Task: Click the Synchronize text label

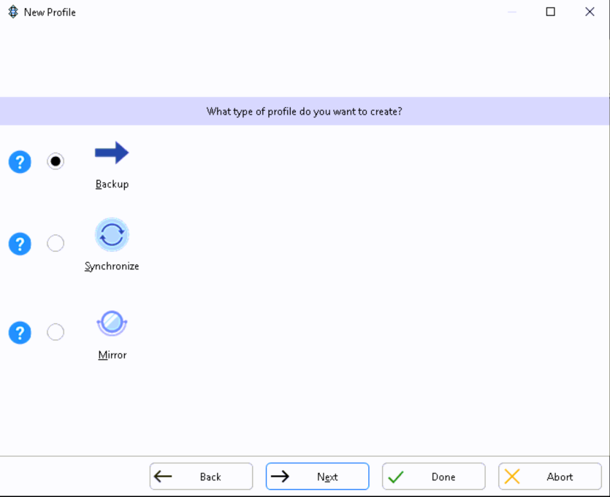Action: 112,266
